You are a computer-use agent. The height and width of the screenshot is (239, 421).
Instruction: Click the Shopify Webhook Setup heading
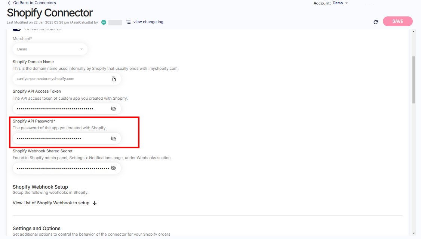click(40, 187)
